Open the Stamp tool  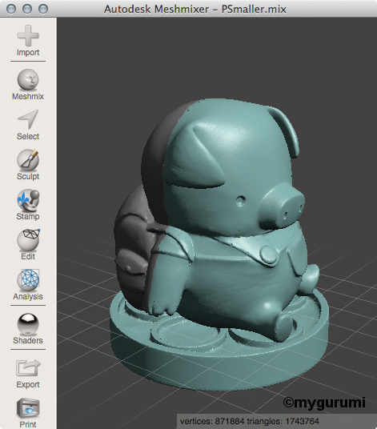tap(28, 205)
